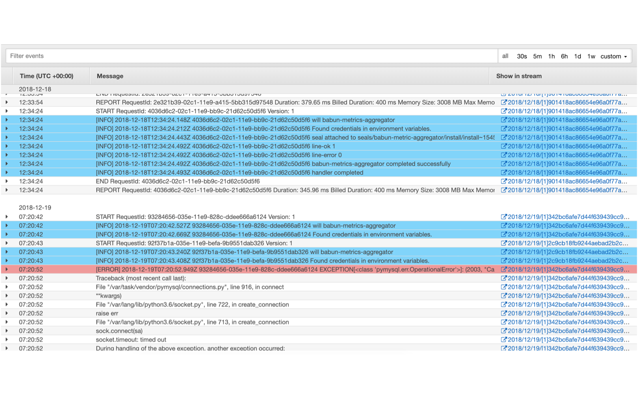This screenshot has width=638, height=398.
Task: Select the 1w time range
Action: click(x=591, y=56)
